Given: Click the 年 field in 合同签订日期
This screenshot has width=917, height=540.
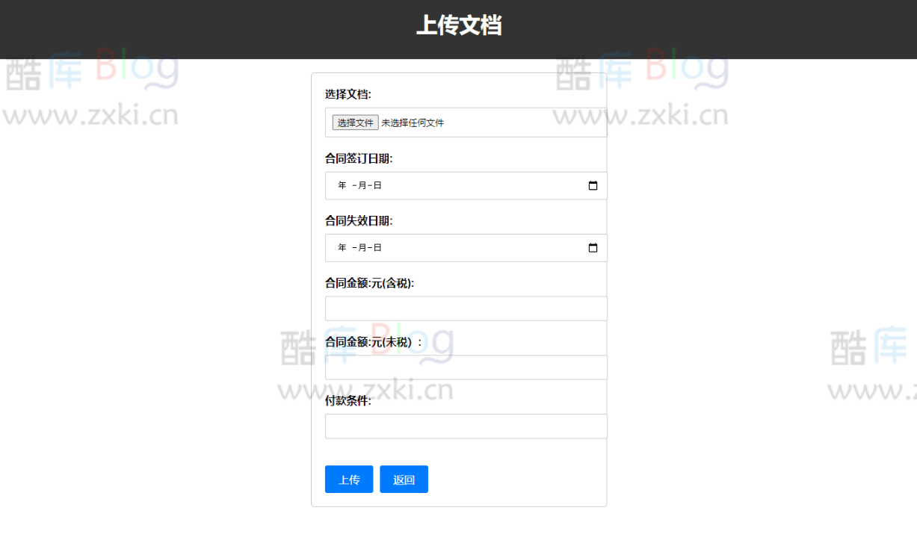Looking at the screenshot, I should [x=341, y=185].
